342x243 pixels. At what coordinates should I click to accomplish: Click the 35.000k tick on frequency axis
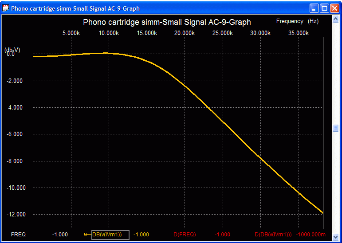click(x=299, y=33)
